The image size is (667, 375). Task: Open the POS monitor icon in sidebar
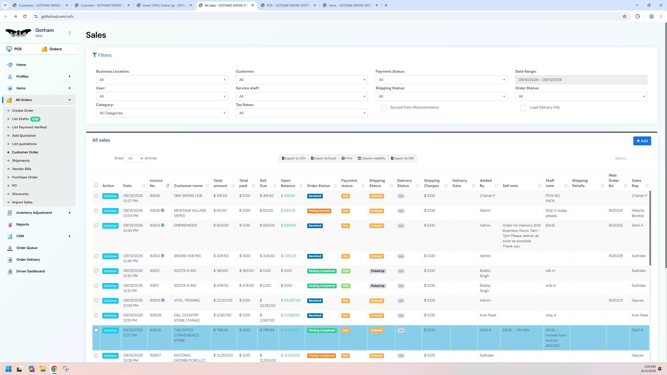[9, 49]
